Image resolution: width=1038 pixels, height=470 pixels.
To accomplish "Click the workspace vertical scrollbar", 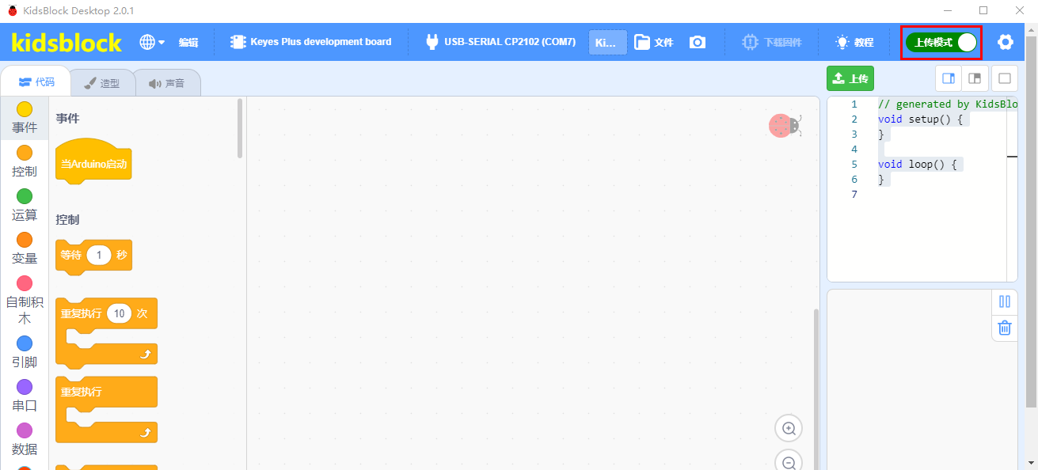I will [816, 388].
